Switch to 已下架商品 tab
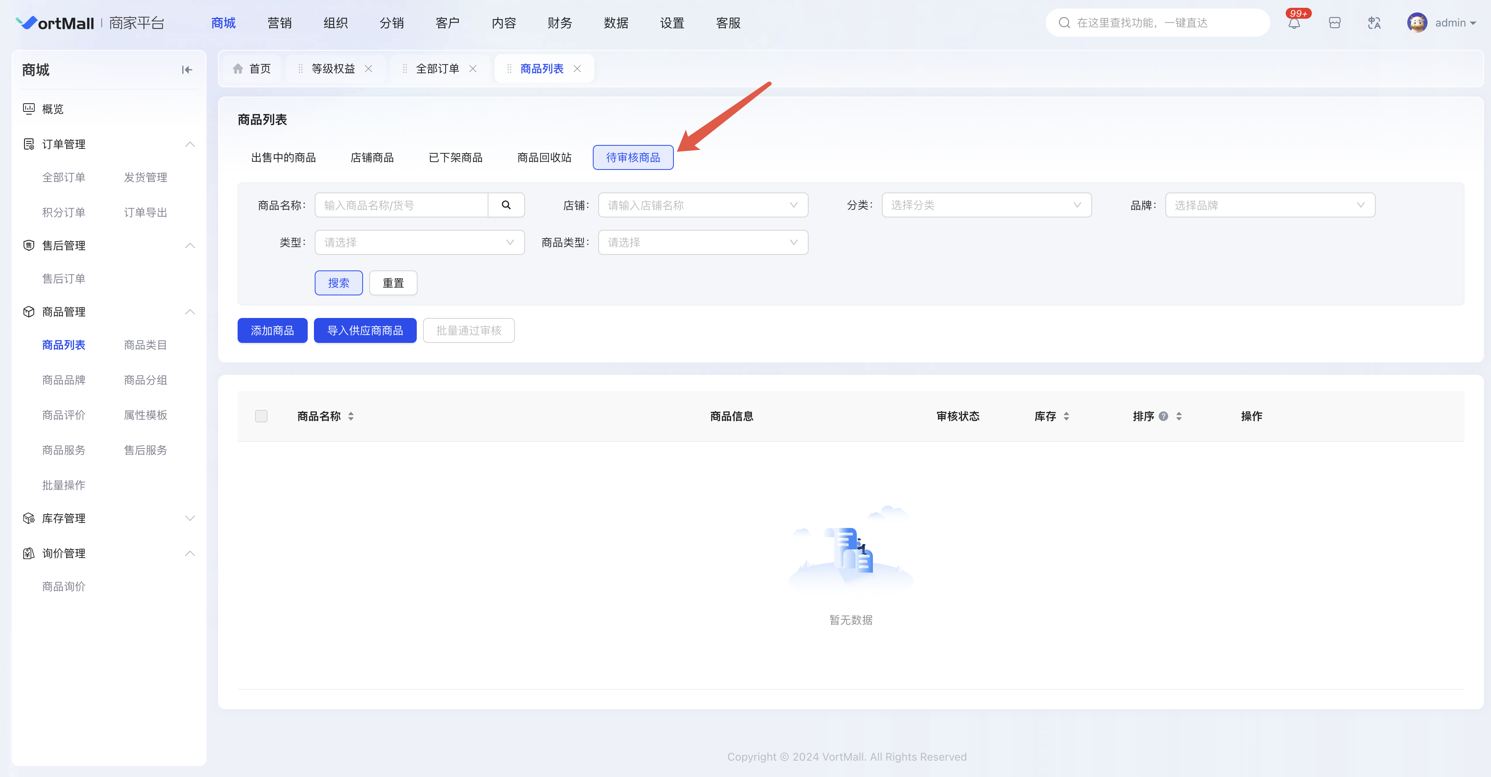This screenshot has height=777, width=1491. (455, 157)
